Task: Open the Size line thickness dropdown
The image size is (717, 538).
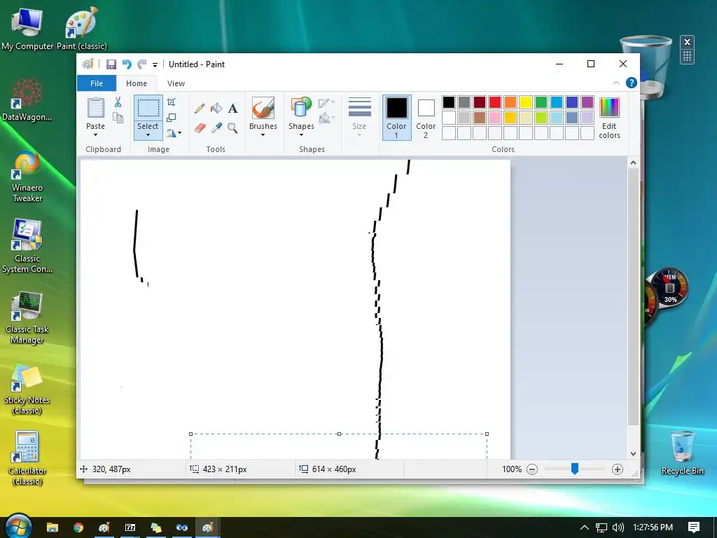Action: [359, 118]
